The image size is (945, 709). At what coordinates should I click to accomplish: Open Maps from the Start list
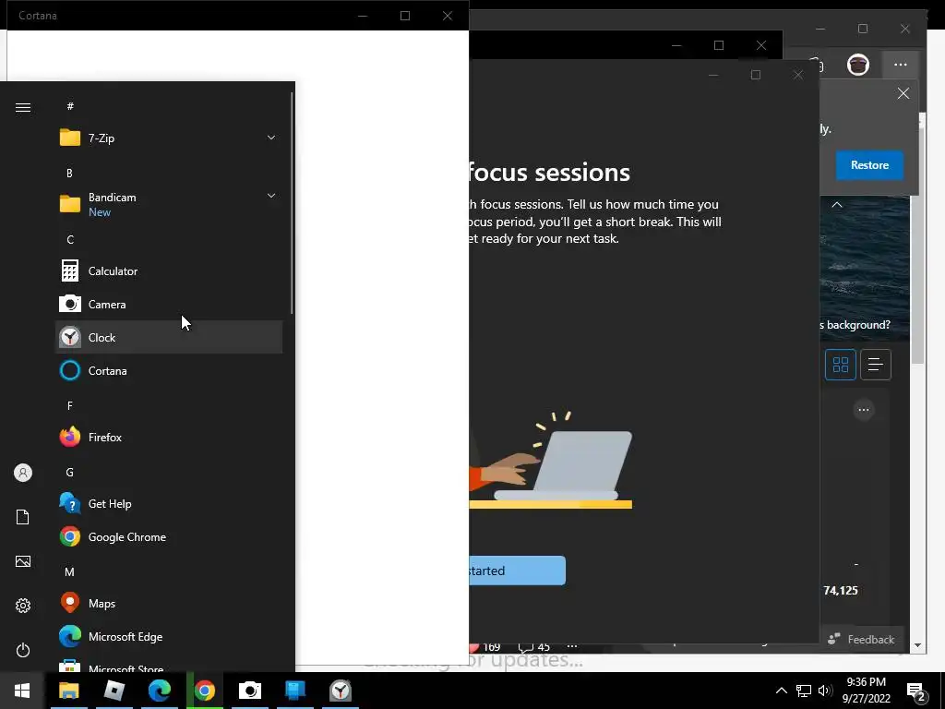[x=169, y=604]
